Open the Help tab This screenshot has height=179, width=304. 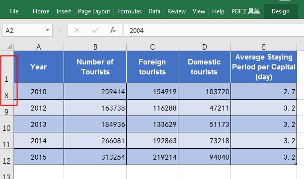218,11
